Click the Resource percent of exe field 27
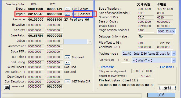Screen dimensions: 181x98 [74, 20]
